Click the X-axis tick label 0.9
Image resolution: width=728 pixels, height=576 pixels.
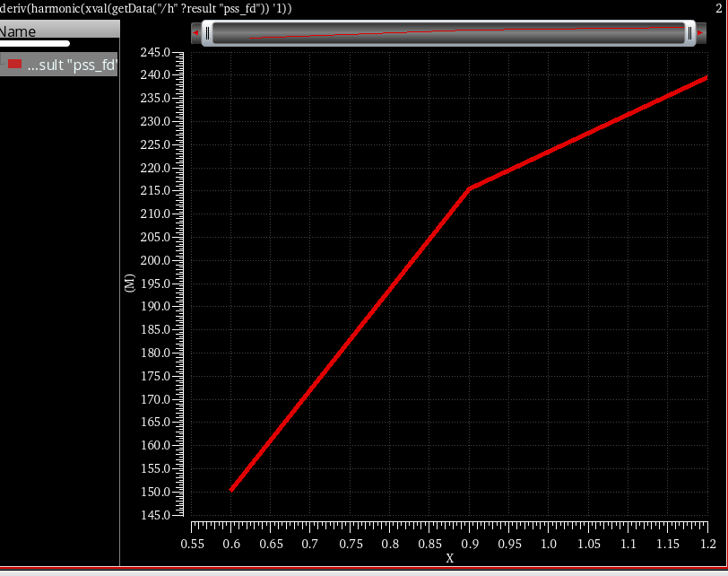tap(470, 544)
